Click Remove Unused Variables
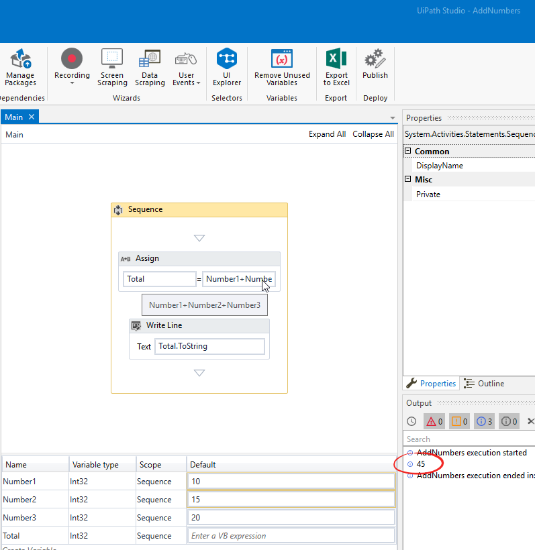This screenshot has width=535, height=550. point(282,68)
